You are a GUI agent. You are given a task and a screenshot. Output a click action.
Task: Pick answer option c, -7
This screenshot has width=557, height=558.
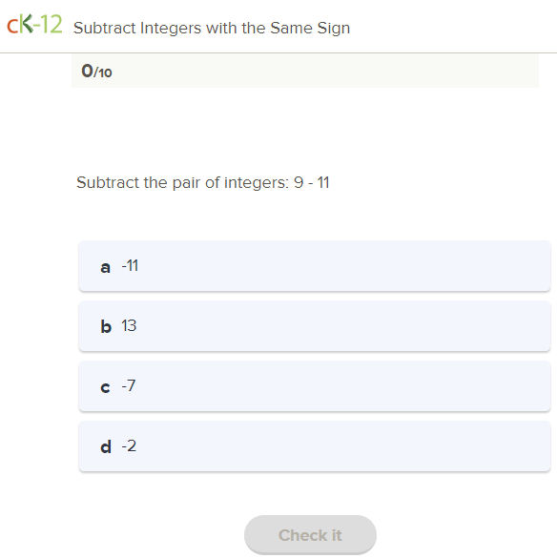point(315,386)
